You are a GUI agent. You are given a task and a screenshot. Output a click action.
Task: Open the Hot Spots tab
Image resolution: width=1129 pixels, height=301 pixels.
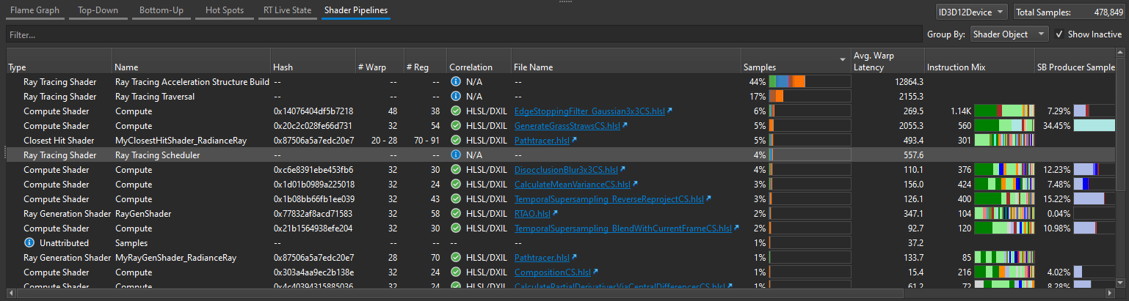click(224, 11)
